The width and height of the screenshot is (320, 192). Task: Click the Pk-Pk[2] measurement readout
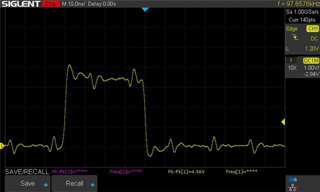(69, 171)
